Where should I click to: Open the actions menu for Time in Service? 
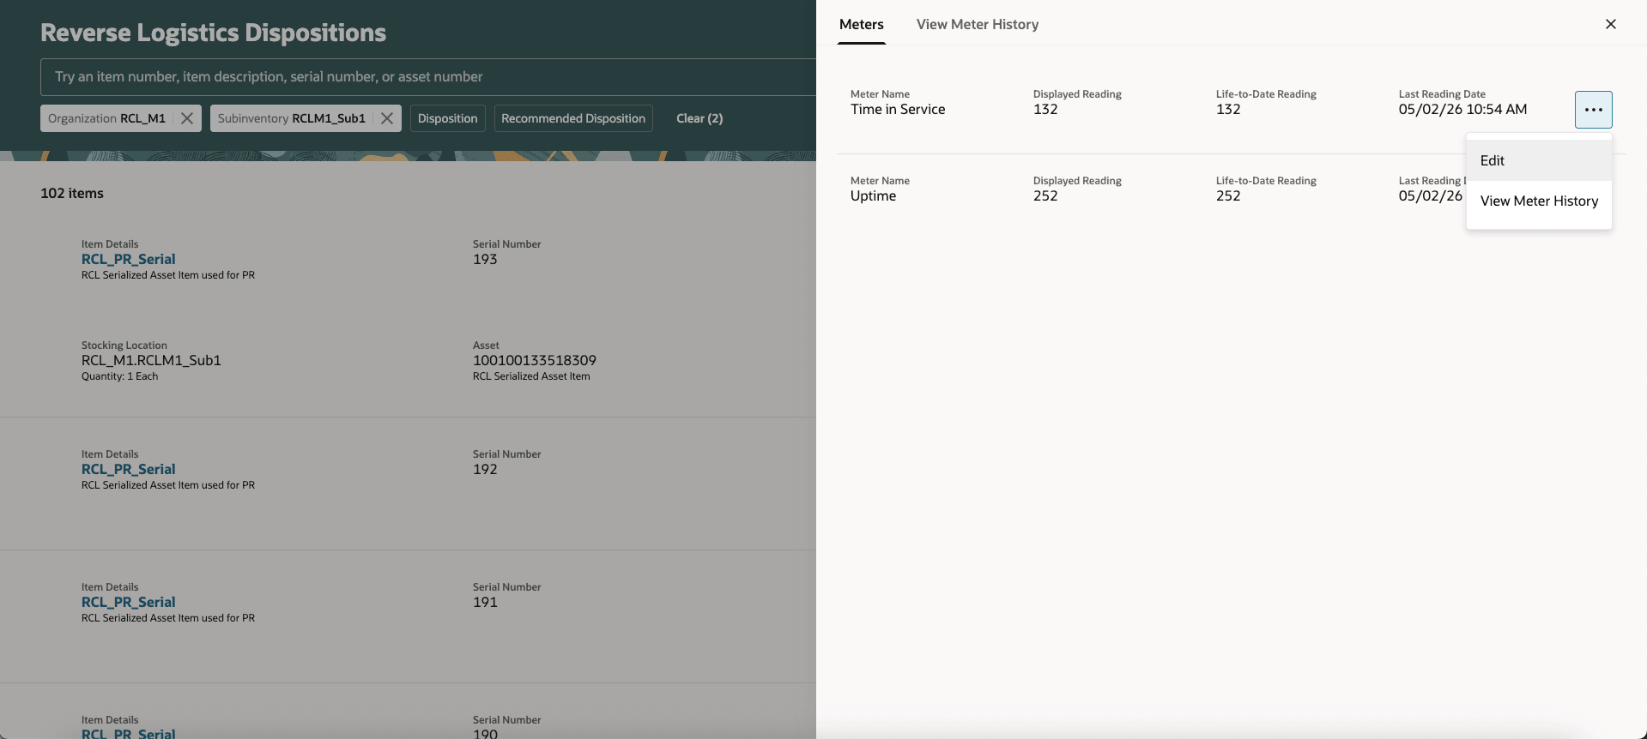1593,110
